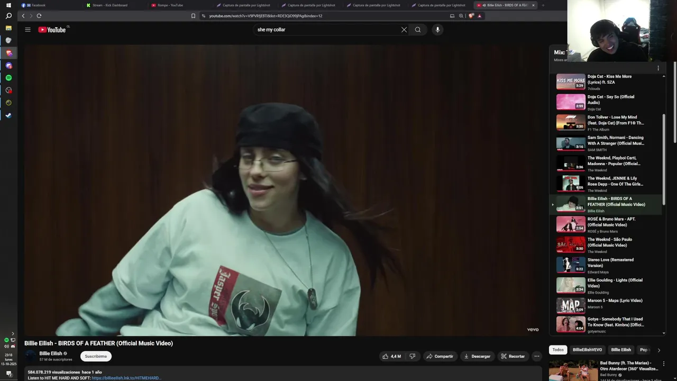
Task: Start voice search with microphone
Action: (x=437, y=30)
